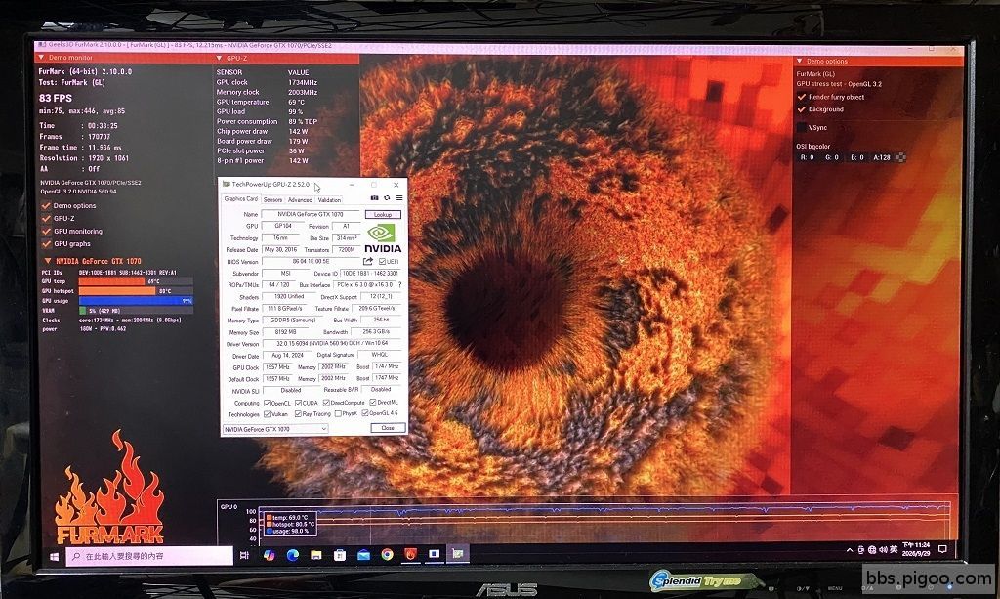This screenshot has width=1000, height=599.
Task: Click the GPU-Z screenshot camera icon
Action: point(374,198)
